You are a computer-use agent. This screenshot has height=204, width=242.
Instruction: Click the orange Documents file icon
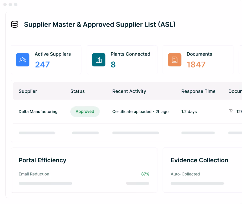click(x=175, y=60)
